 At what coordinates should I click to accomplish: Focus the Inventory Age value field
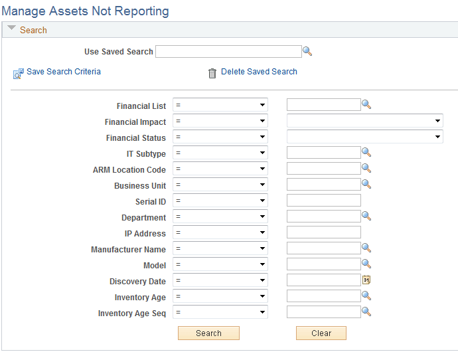pyautogui.click(x=324, y=296)
